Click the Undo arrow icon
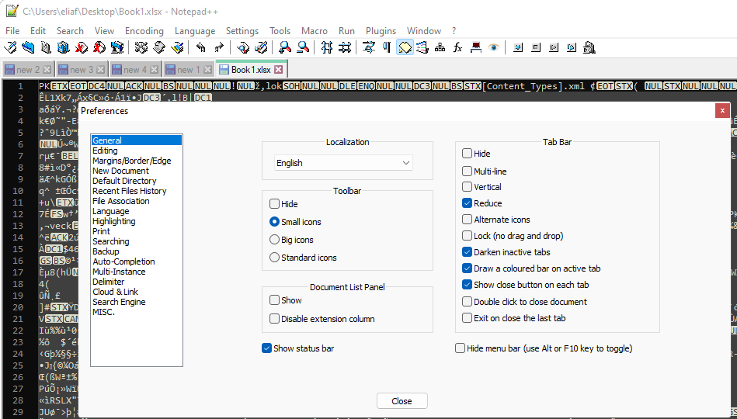 [201, 47]
